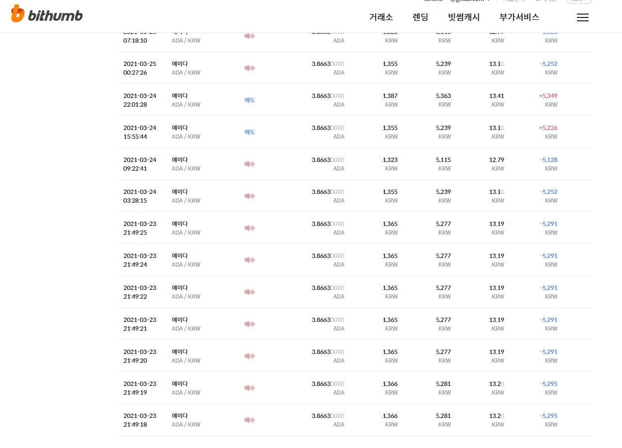Select 빗썸캐시 in the navigation
Image resolution: width=622 pixels, height=448 pixels.
tap(464, 17)
